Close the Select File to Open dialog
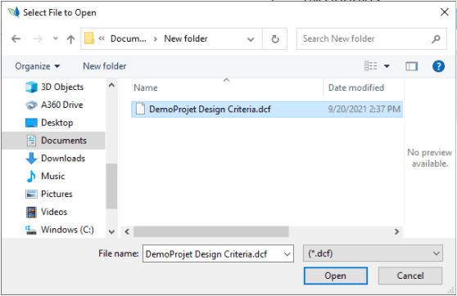The height and width of the screenshot is (296, 457). click(445, 12)
